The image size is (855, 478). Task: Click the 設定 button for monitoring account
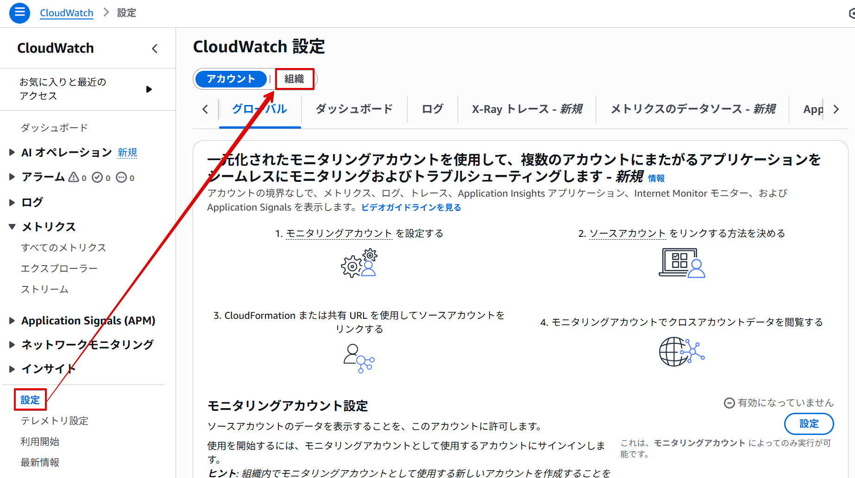click(x=809, y=423)
